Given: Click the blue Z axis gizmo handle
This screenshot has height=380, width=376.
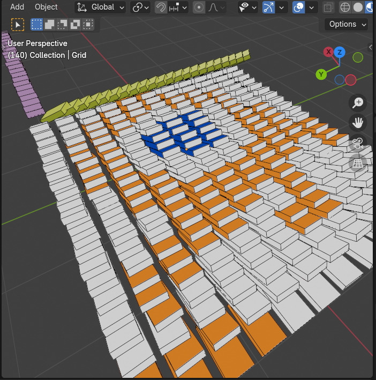Looking at the screenshot, I should click(x=340, y=52).
